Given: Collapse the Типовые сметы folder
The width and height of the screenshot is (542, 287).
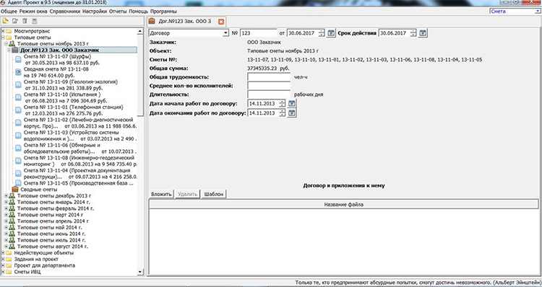Looking at the screenshot, I should click(x=3, y=37).
